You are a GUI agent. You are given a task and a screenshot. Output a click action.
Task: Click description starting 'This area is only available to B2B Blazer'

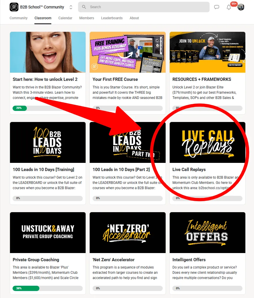point(205,183)
